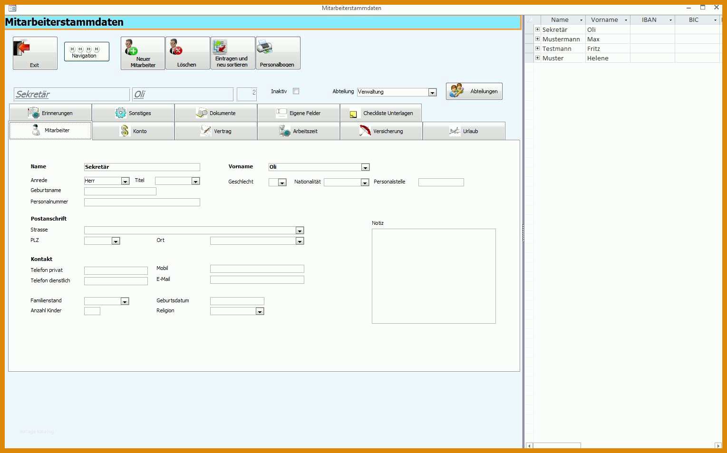
Task: Open the Religion dropdown
Action: click(260, 311)
